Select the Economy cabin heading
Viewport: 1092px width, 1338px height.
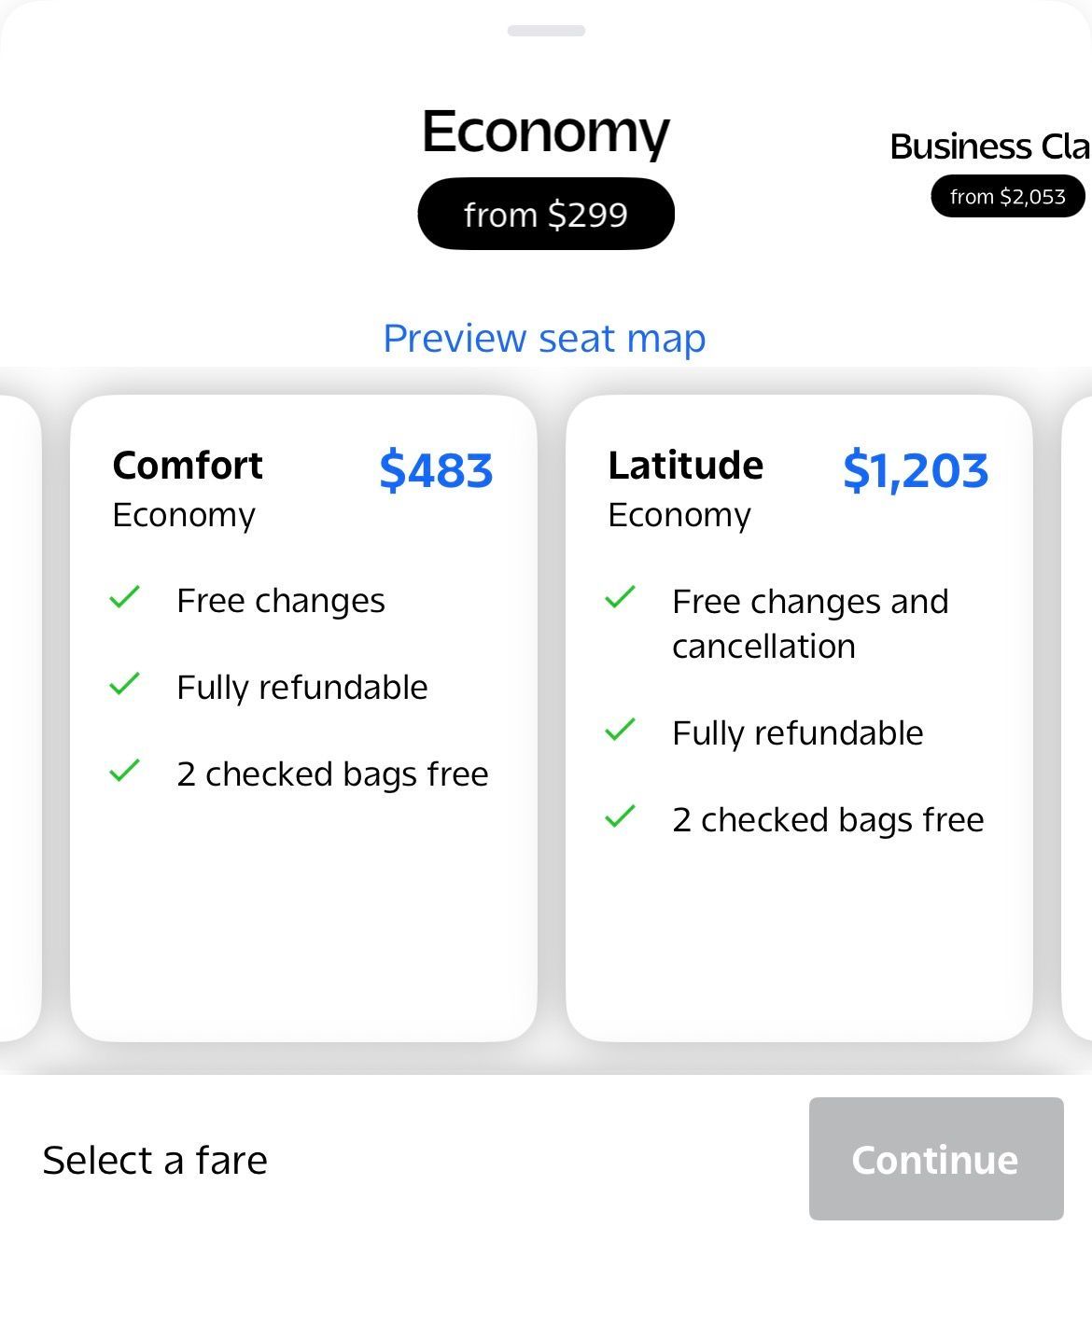pyautogui.click(x=546, y=132)
